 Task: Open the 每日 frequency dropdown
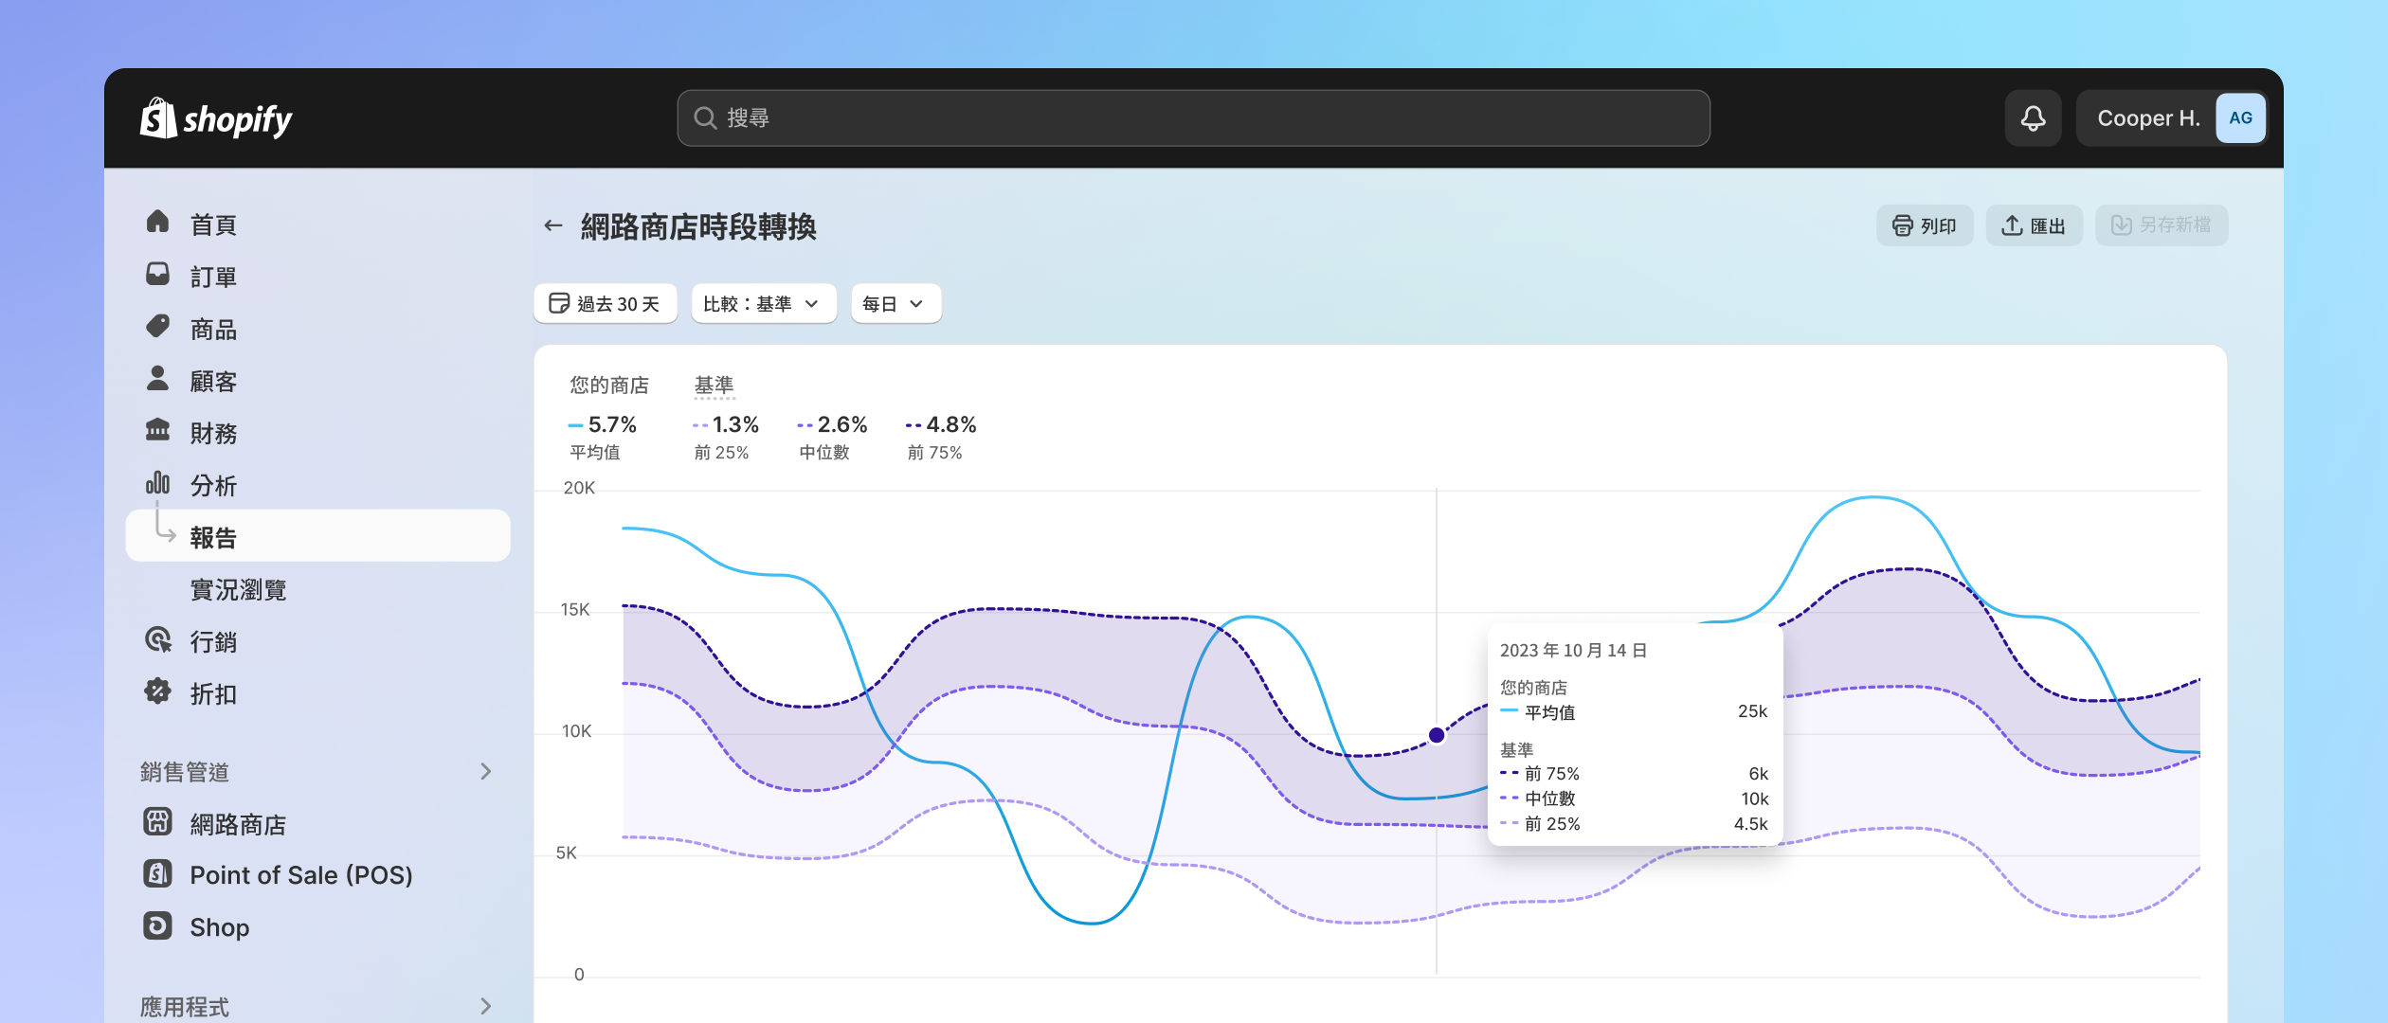pos(891,303)
